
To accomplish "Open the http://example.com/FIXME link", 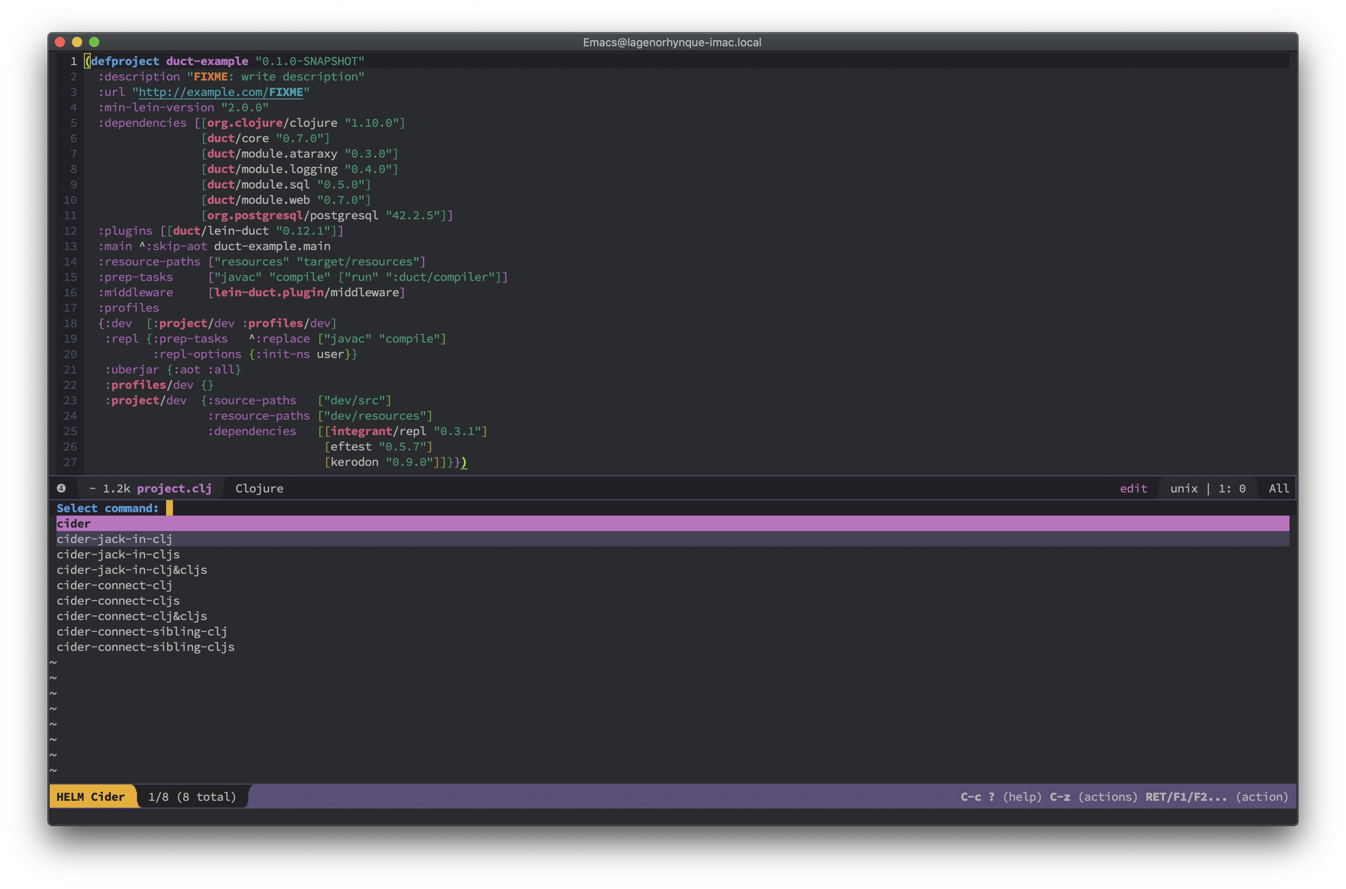I will [221, 92].
